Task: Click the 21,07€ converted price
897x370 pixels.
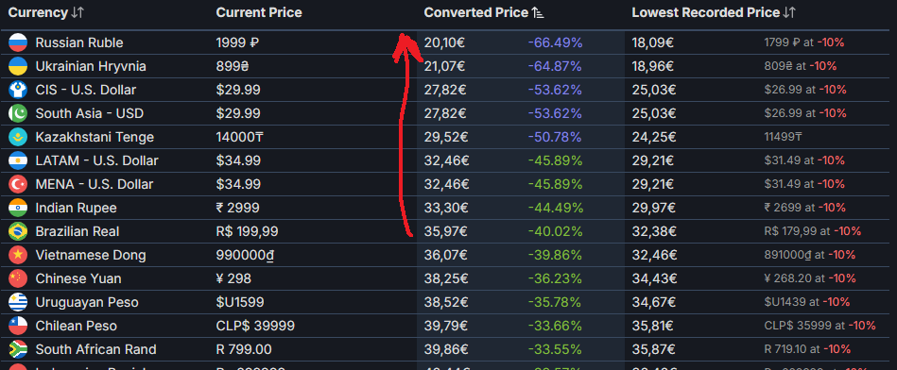Action: coord(444,66)
